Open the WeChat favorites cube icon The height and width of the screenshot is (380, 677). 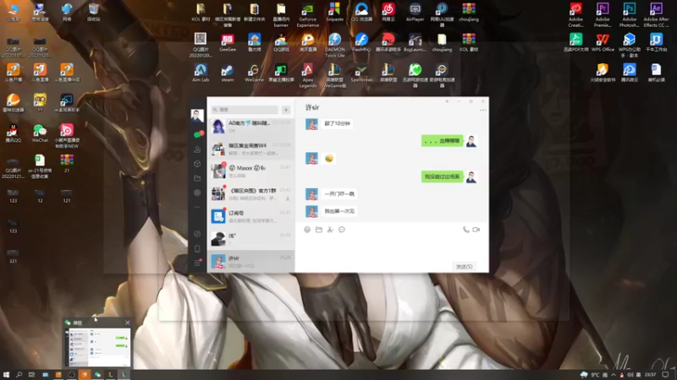pos(197,164)
